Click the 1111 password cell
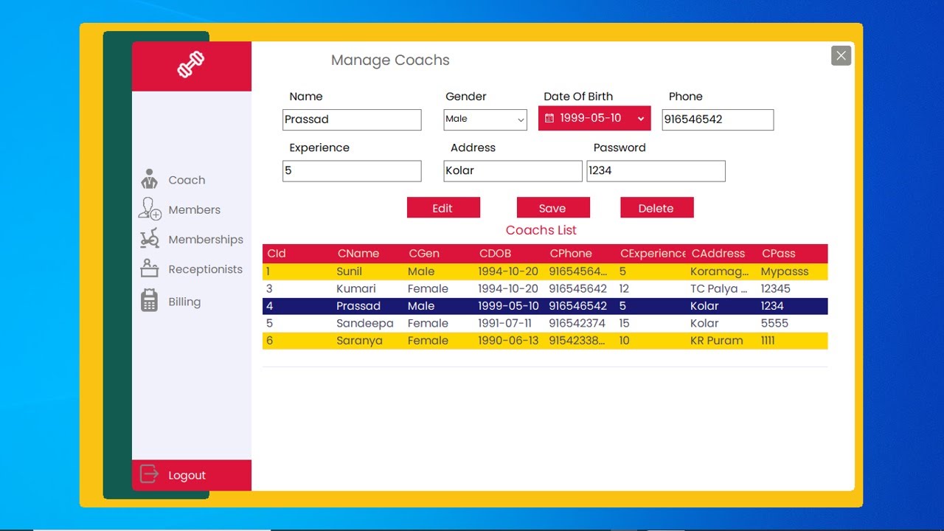This screenshot has height=531, width=944. click(793, 340)
